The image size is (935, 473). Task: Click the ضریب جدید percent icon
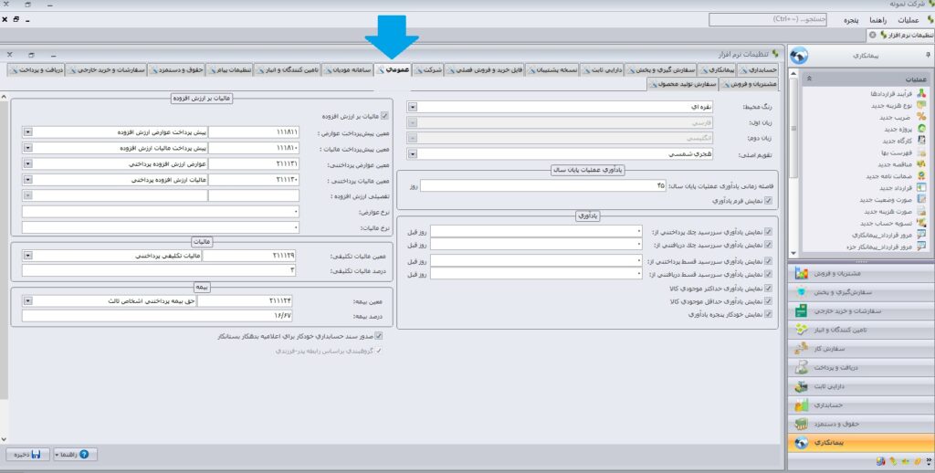[921, 117]
